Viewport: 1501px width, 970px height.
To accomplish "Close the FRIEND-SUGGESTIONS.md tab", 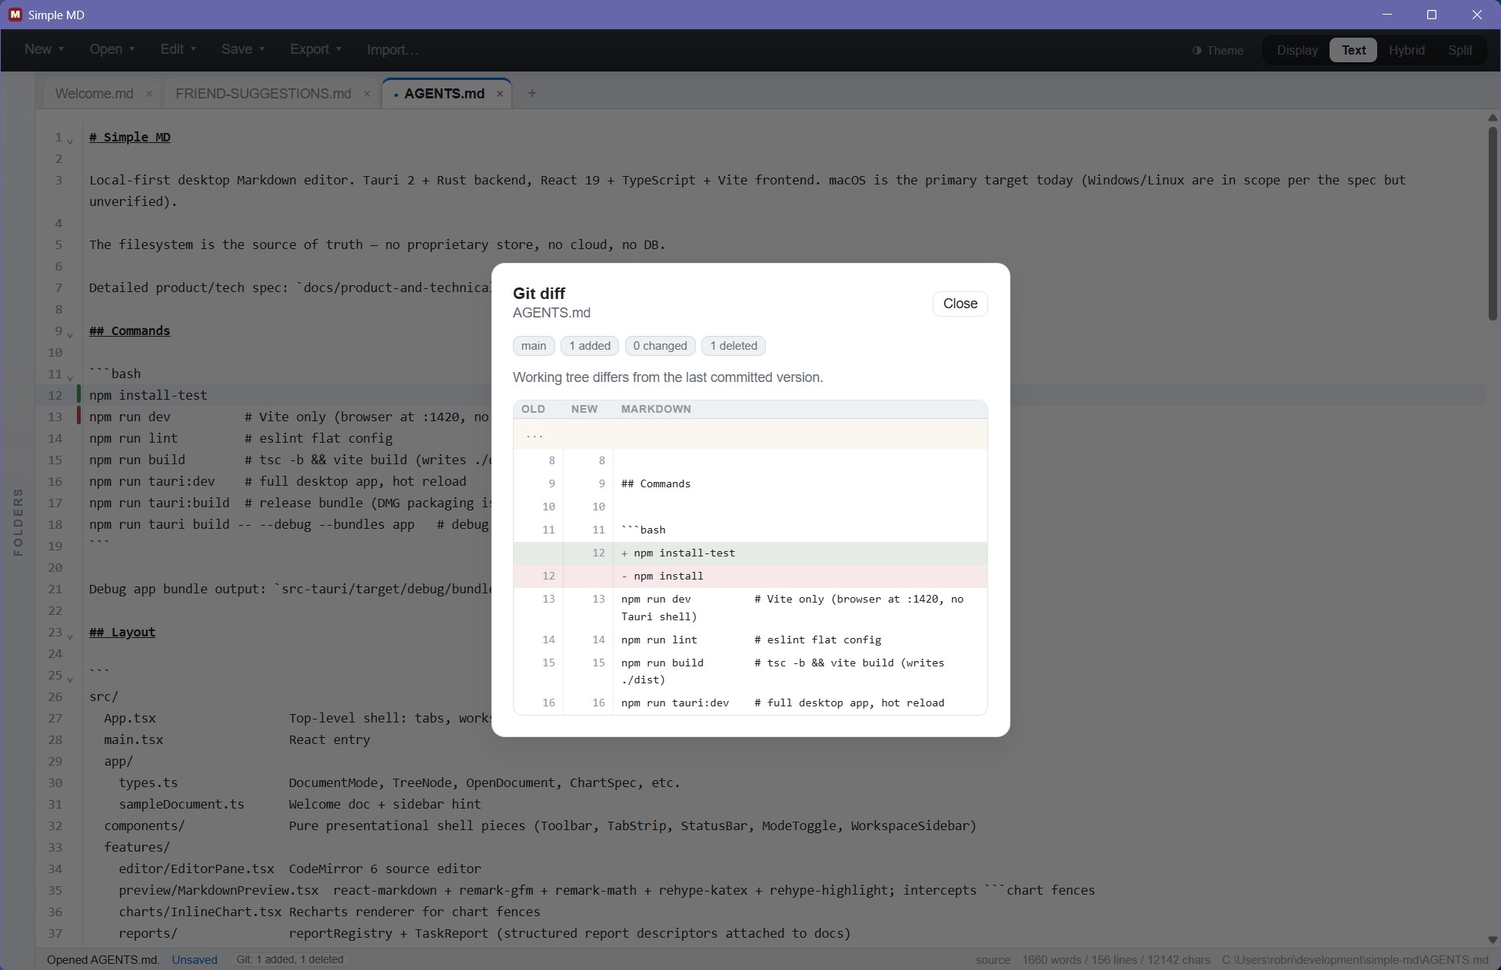I will pyautogui.click(x=367, y=94).
